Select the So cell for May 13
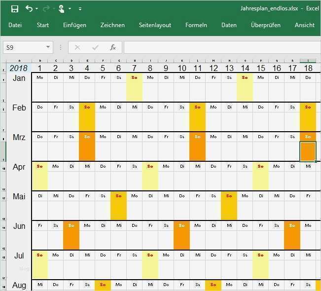Viewport: 321px width, 291px height. tap(229, 196)
